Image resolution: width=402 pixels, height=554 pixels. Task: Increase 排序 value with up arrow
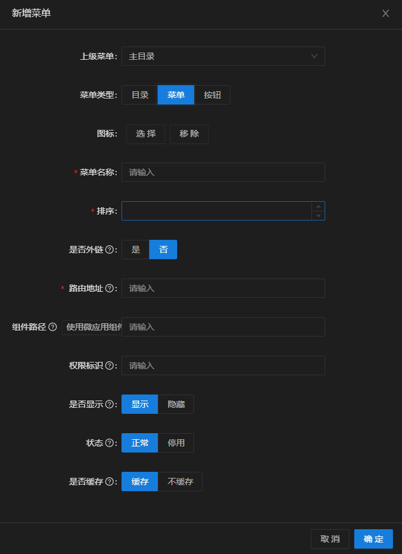point(318,207)
